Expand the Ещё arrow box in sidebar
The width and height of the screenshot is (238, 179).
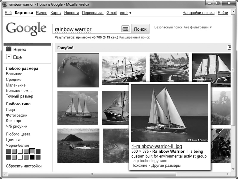(9, 57)
